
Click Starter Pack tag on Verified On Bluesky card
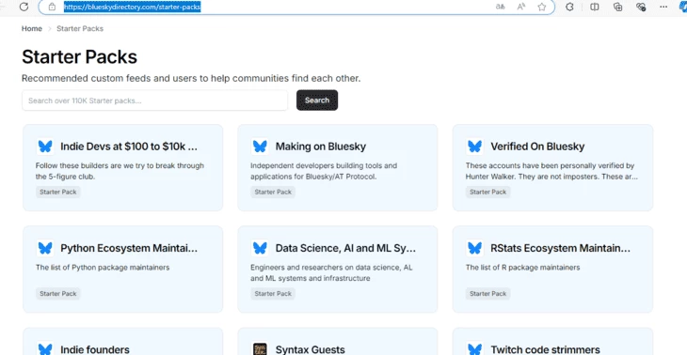tap(488, 192)
